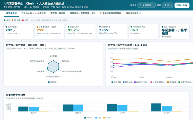Toggle the pink 人際關係與溝... legend item
Image resolution: width=193 pixels, height=120 pixels.
(158, 82)
